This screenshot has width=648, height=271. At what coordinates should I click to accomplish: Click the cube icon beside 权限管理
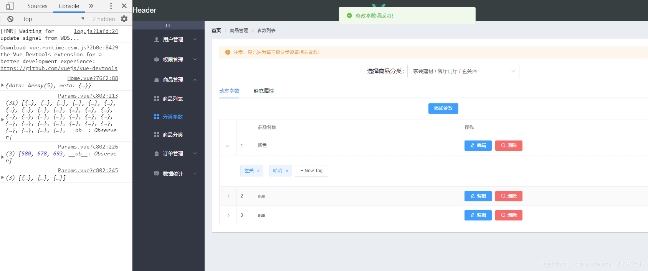coord(157,60)
